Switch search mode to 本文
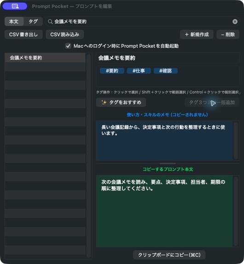 (14, 21)
